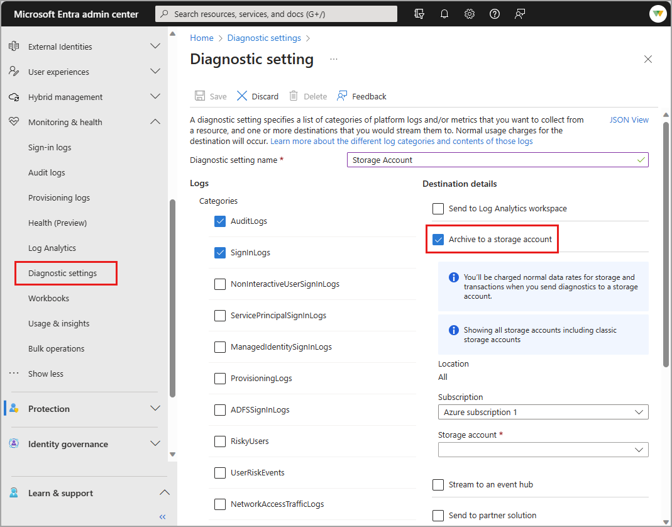This screenshot has width=672, height=527.
Task: Open the Cloud Shell icon in header
Action: 419,14
